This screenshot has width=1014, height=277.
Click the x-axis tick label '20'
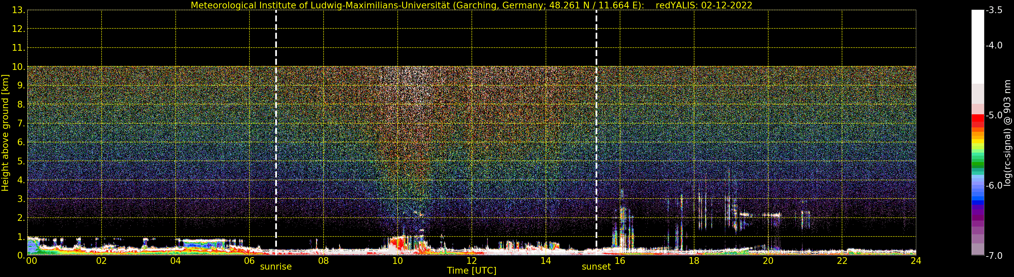coord(768,261)
